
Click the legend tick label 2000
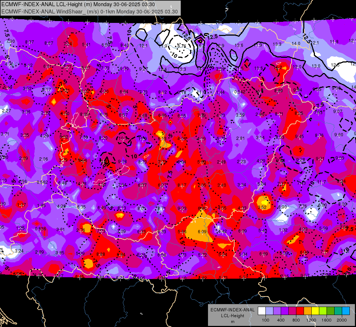click(342, 320)
